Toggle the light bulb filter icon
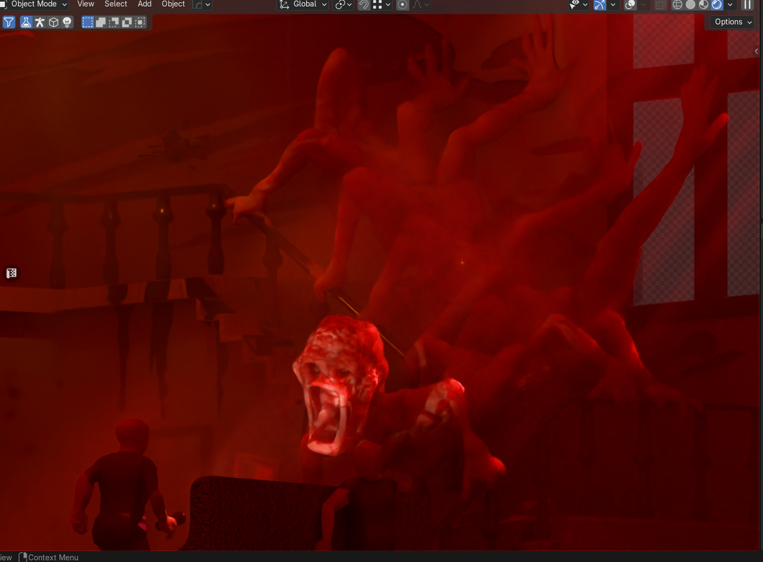This screenshot has width=763, height=562. pyautogui.click(x=67, y=22)
